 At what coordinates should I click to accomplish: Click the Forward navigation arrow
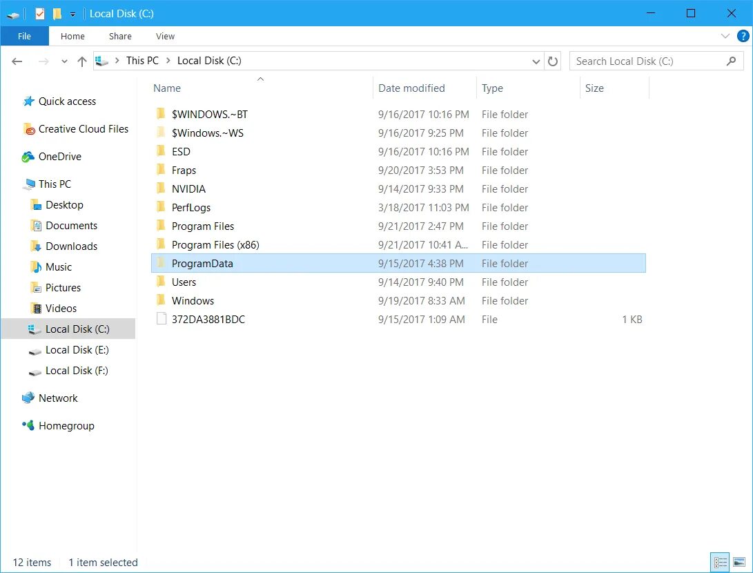(x=43, y=61)
